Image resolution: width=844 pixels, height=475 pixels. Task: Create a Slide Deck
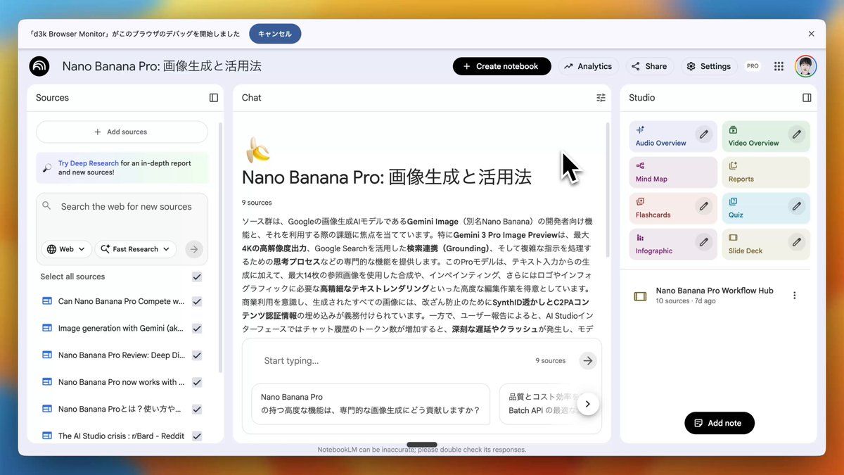[x=765, y=244]
